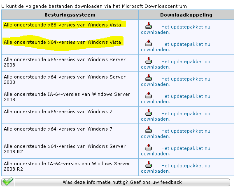This screenshot has width=240, height=195.
Task: Click download icon for x86 Server 2008
Action: coord(149,60)
